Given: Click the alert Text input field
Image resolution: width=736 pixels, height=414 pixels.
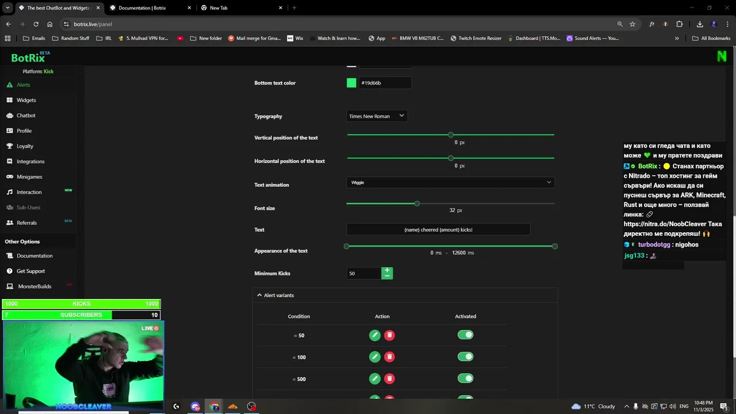Looking at the screenshot, I should [438, 229].
